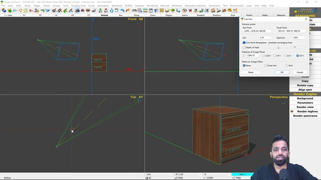Click the Render panorama button
Image resolution: width=321 pixels, height=180 pixels.
click(x=305, y=115)
